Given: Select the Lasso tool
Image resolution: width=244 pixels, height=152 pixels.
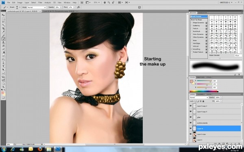Looking at the screenshot, I should [x=3, y=22].
